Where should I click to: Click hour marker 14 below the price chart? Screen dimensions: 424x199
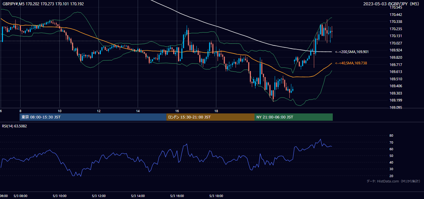(x=138, y=111)
